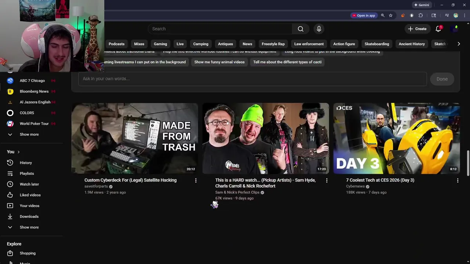The width and height of the screenshot is (470, 264).
Task: Open the notifications bell
Action: coord(438,29)
